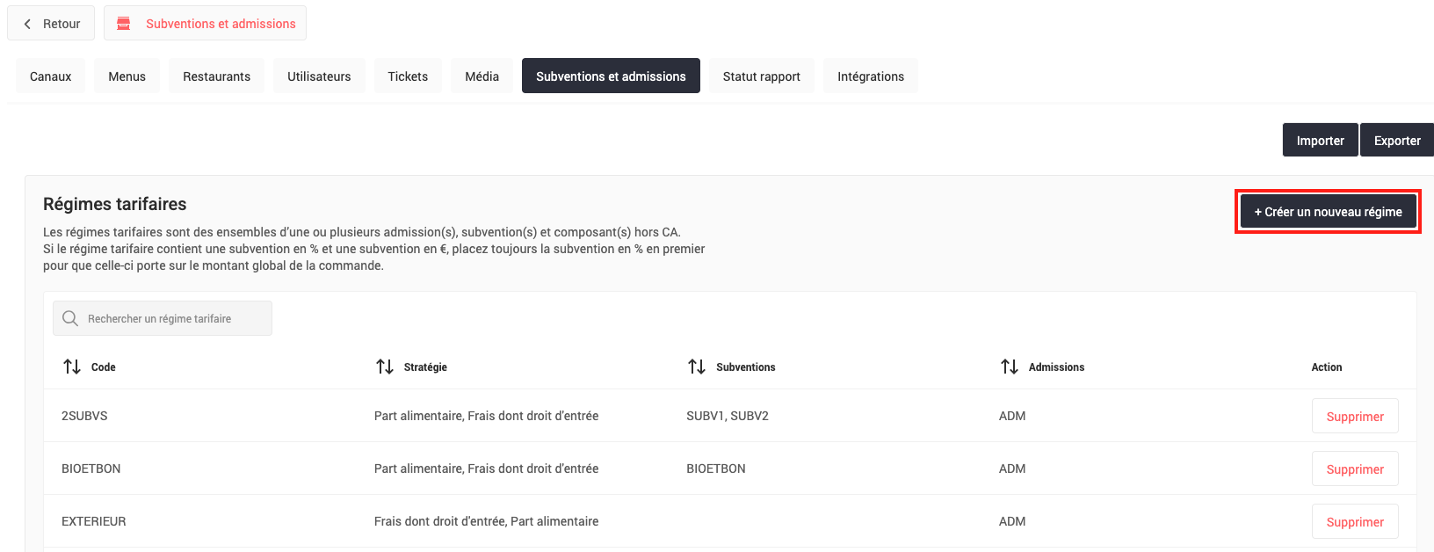Open the Restaurants tab
The height and width of the screenshot is (552, 1434).
tap(216, 76)
